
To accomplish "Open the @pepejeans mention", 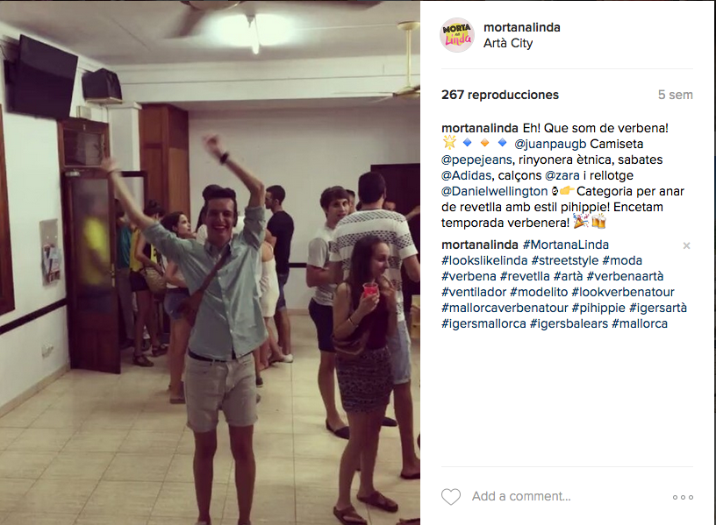I will (x=476, y=160).
